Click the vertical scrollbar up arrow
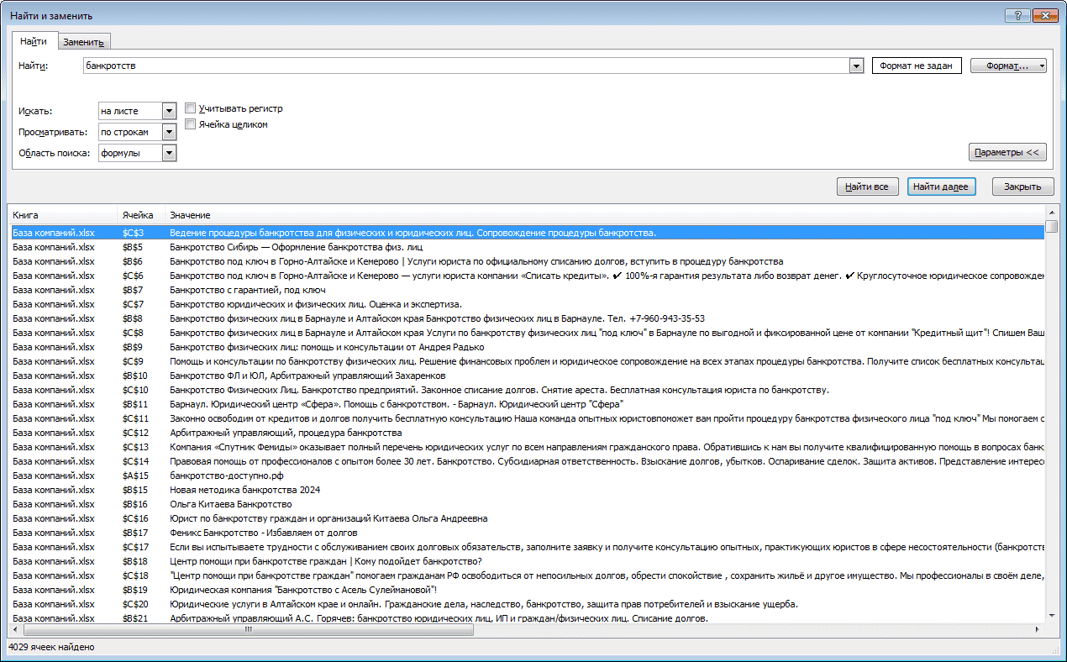Viewport: 1067px width, 662px height. [x=1051, y=213]
